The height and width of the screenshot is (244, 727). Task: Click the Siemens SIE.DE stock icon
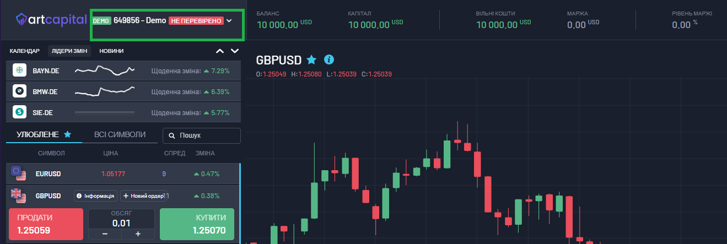20,111
